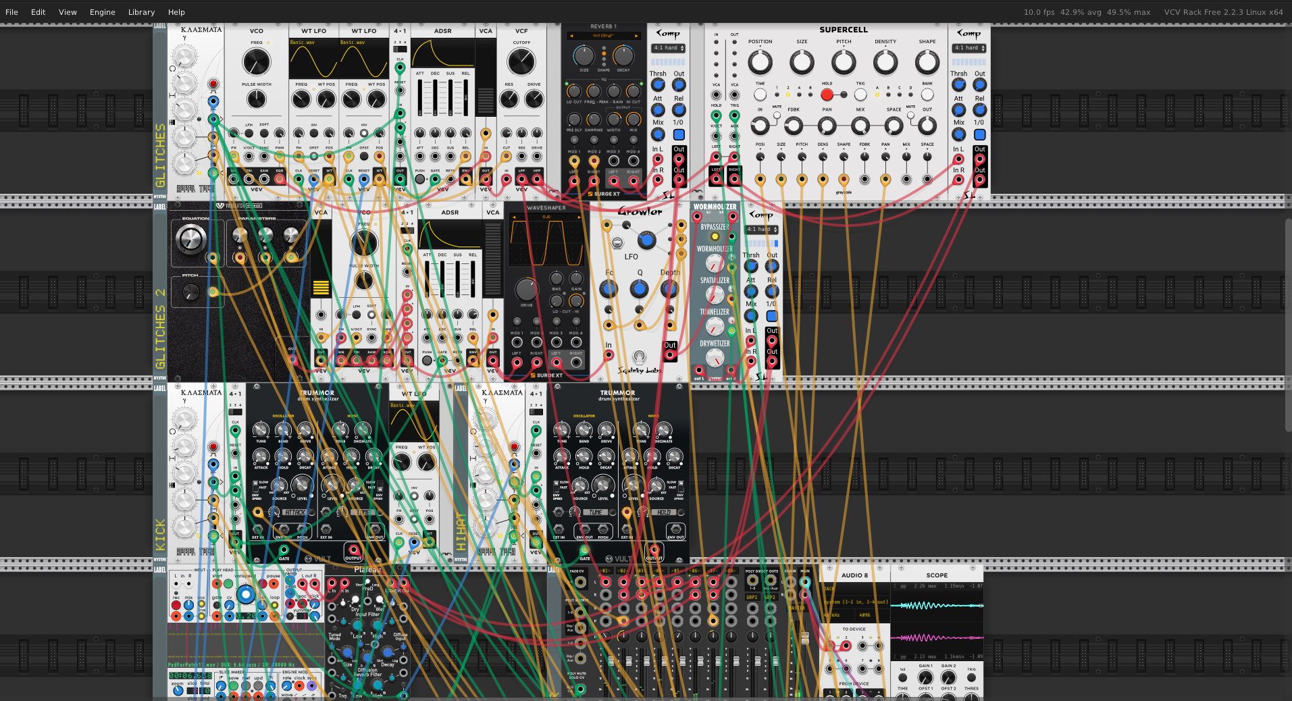Toggle the blue 1/0 button on Komp beside Reverb 1
Viewport: 1292px width, 701px height.
coord(679,134)
